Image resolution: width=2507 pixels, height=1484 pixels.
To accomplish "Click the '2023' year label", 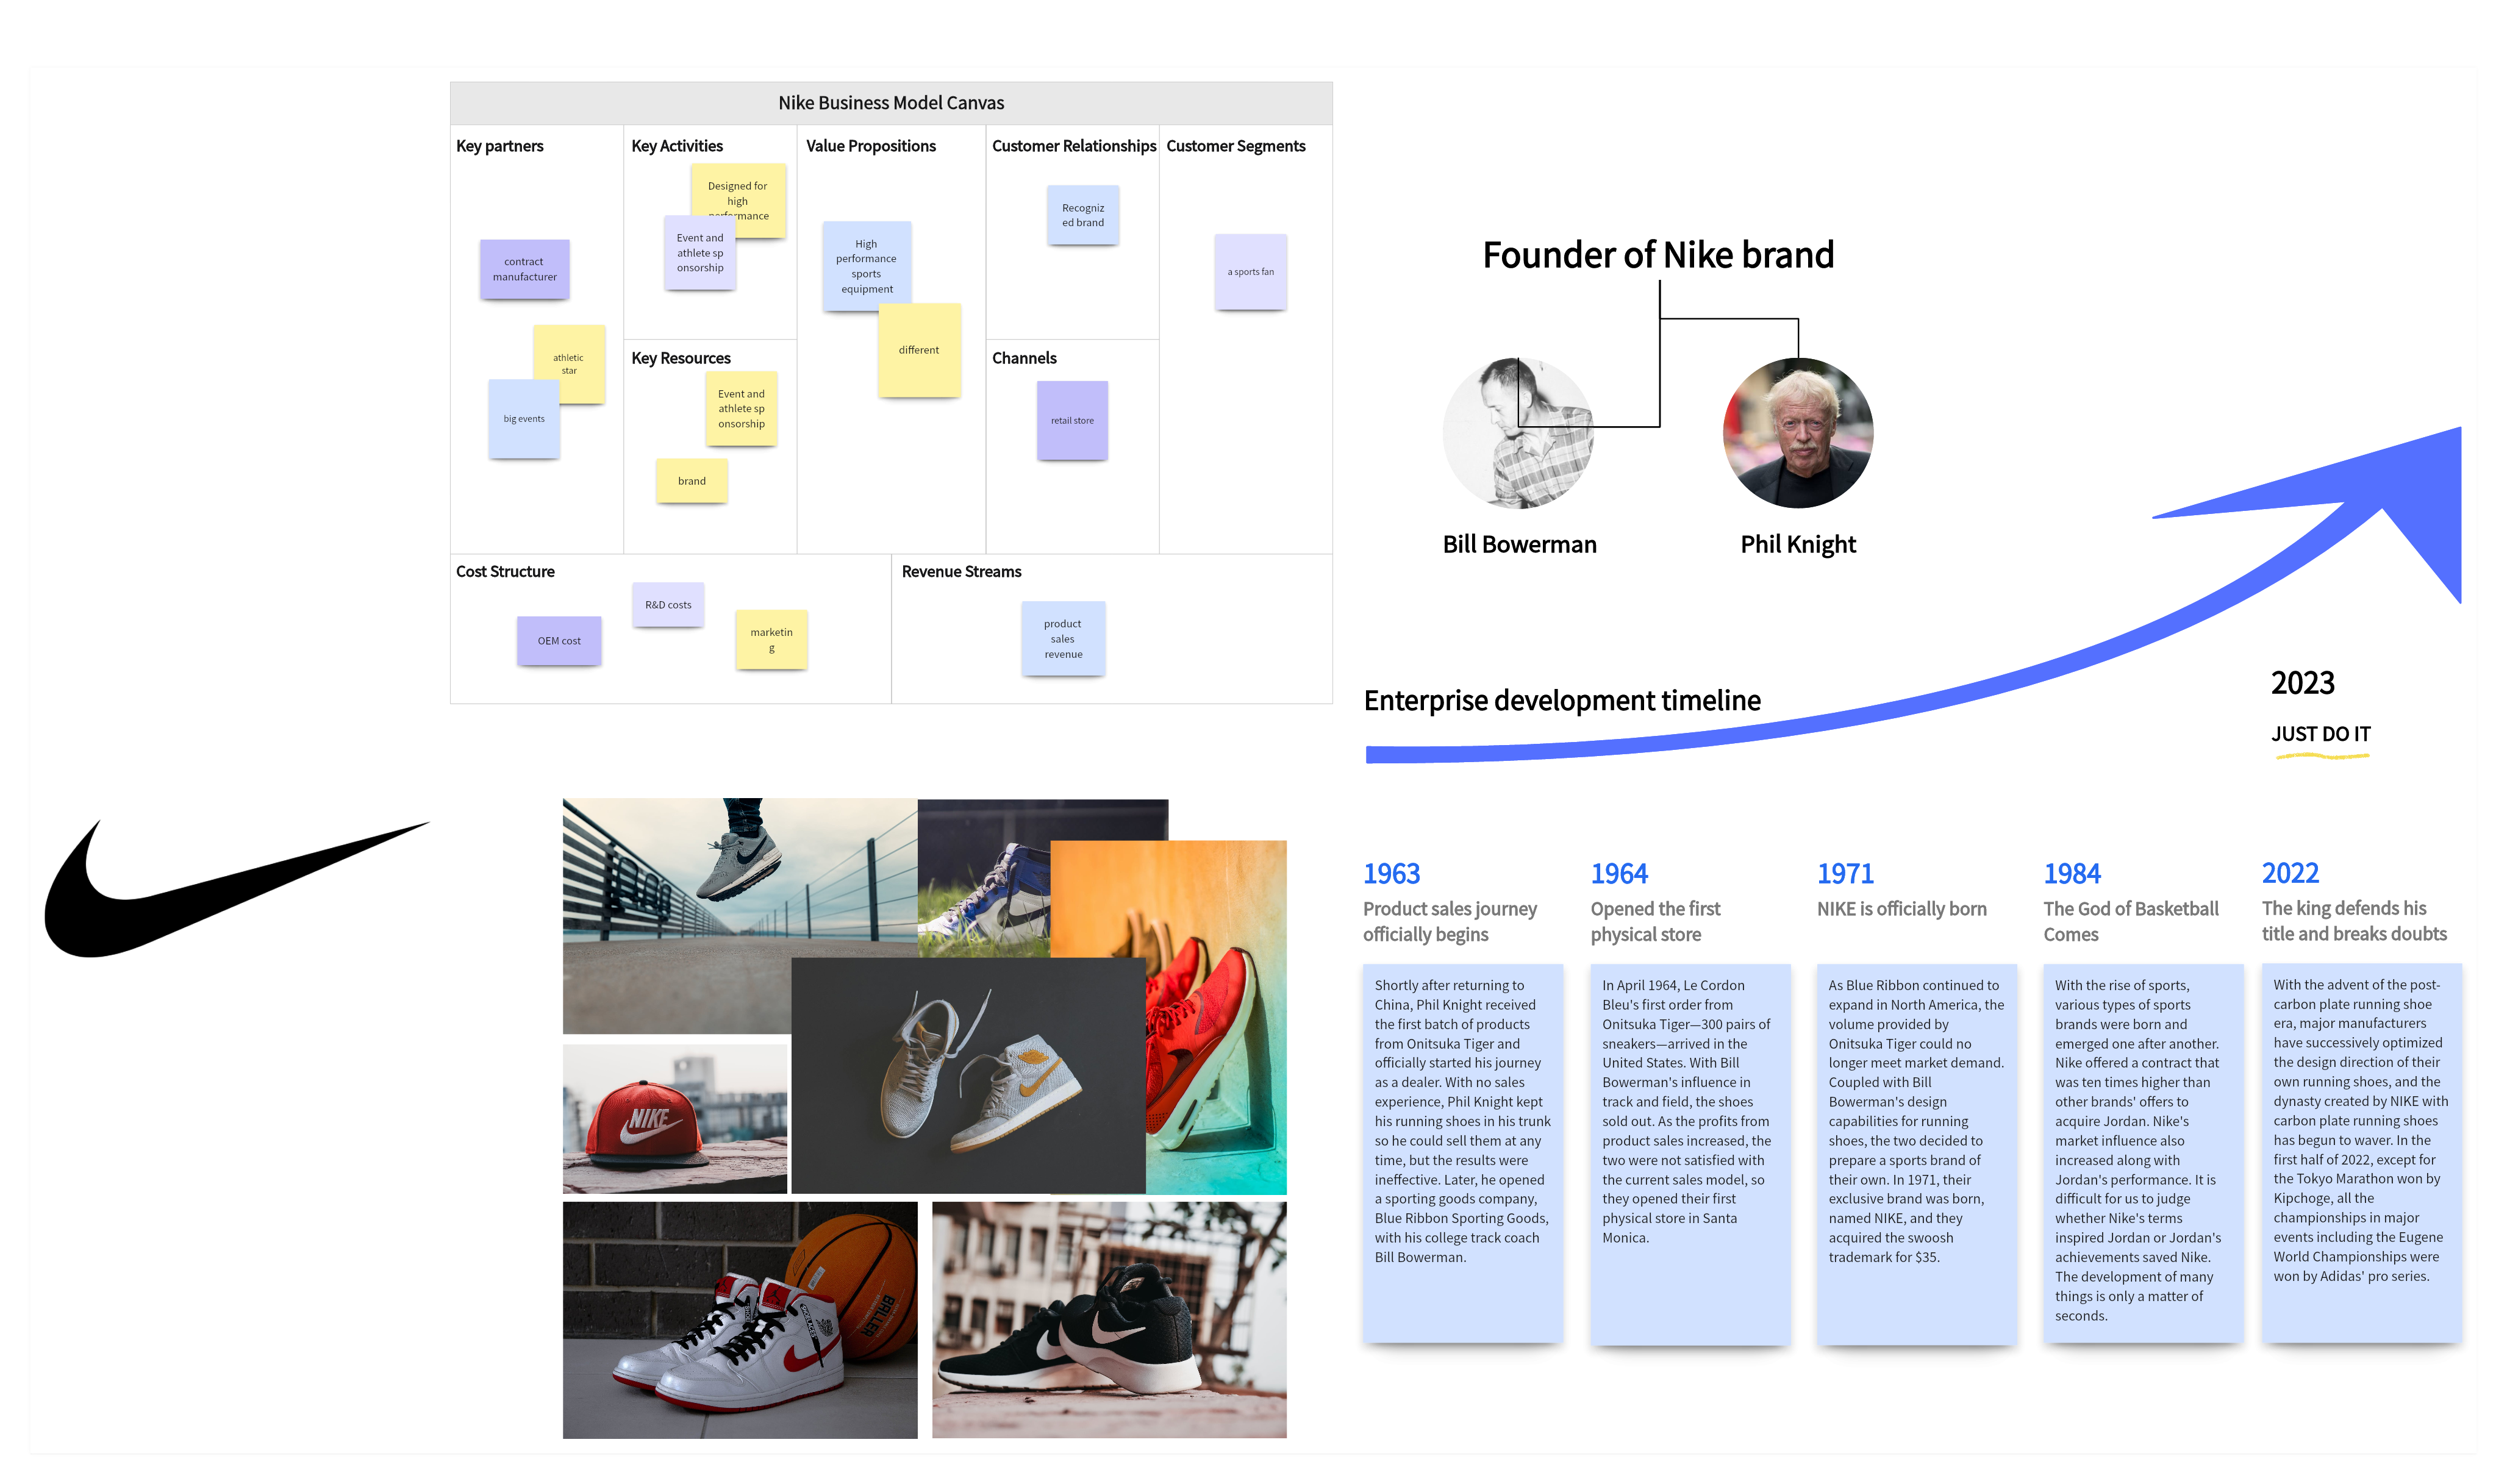I will (2302, 683).
